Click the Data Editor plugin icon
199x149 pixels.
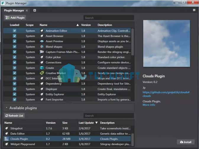pyautogui.click(x=7, y=134)
